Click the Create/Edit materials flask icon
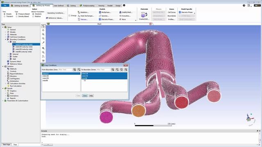Viewport: 262px width, 147px height. tap(144, 15)
